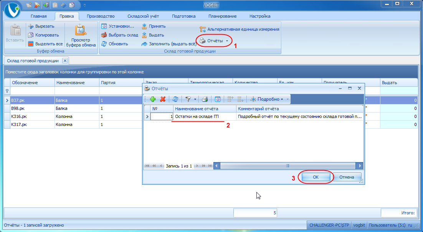This screenshot has height=232, width=423.
Task: Click the Партия column header
Action: (x=121, y=83)
